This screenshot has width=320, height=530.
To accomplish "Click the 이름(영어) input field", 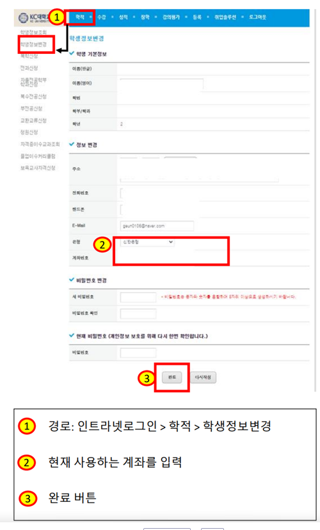I will [162, 83].
